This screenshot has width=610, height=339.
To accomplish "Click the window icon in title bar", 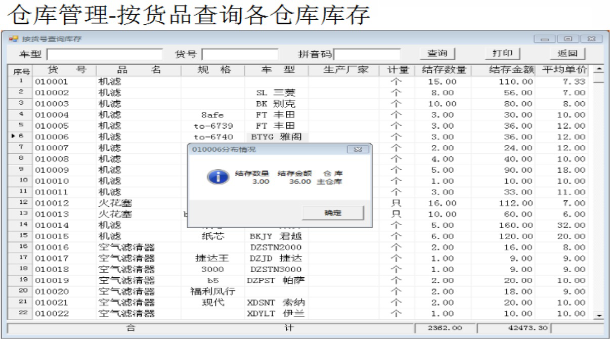I will [13, 39].
